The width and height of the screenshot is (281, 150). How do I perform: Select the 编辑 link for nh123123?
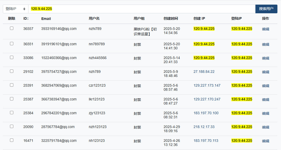pos(265,141)
